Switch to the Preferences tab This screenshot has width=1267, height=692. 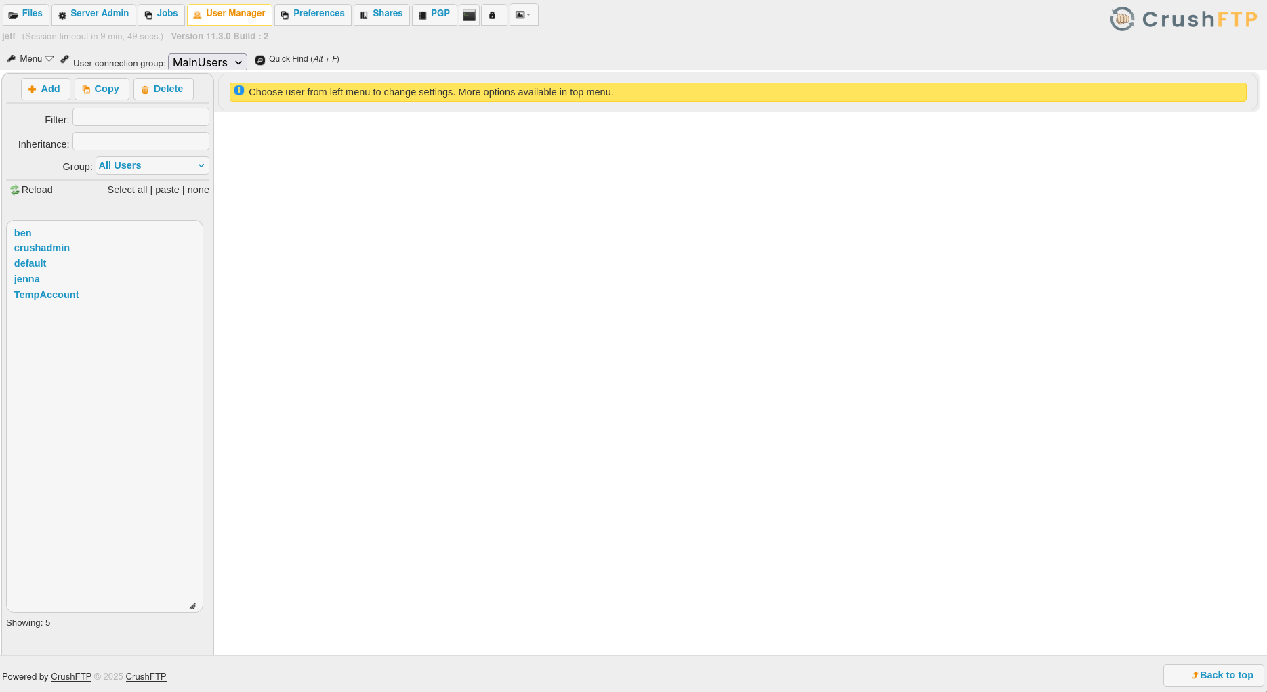(312, 14)
